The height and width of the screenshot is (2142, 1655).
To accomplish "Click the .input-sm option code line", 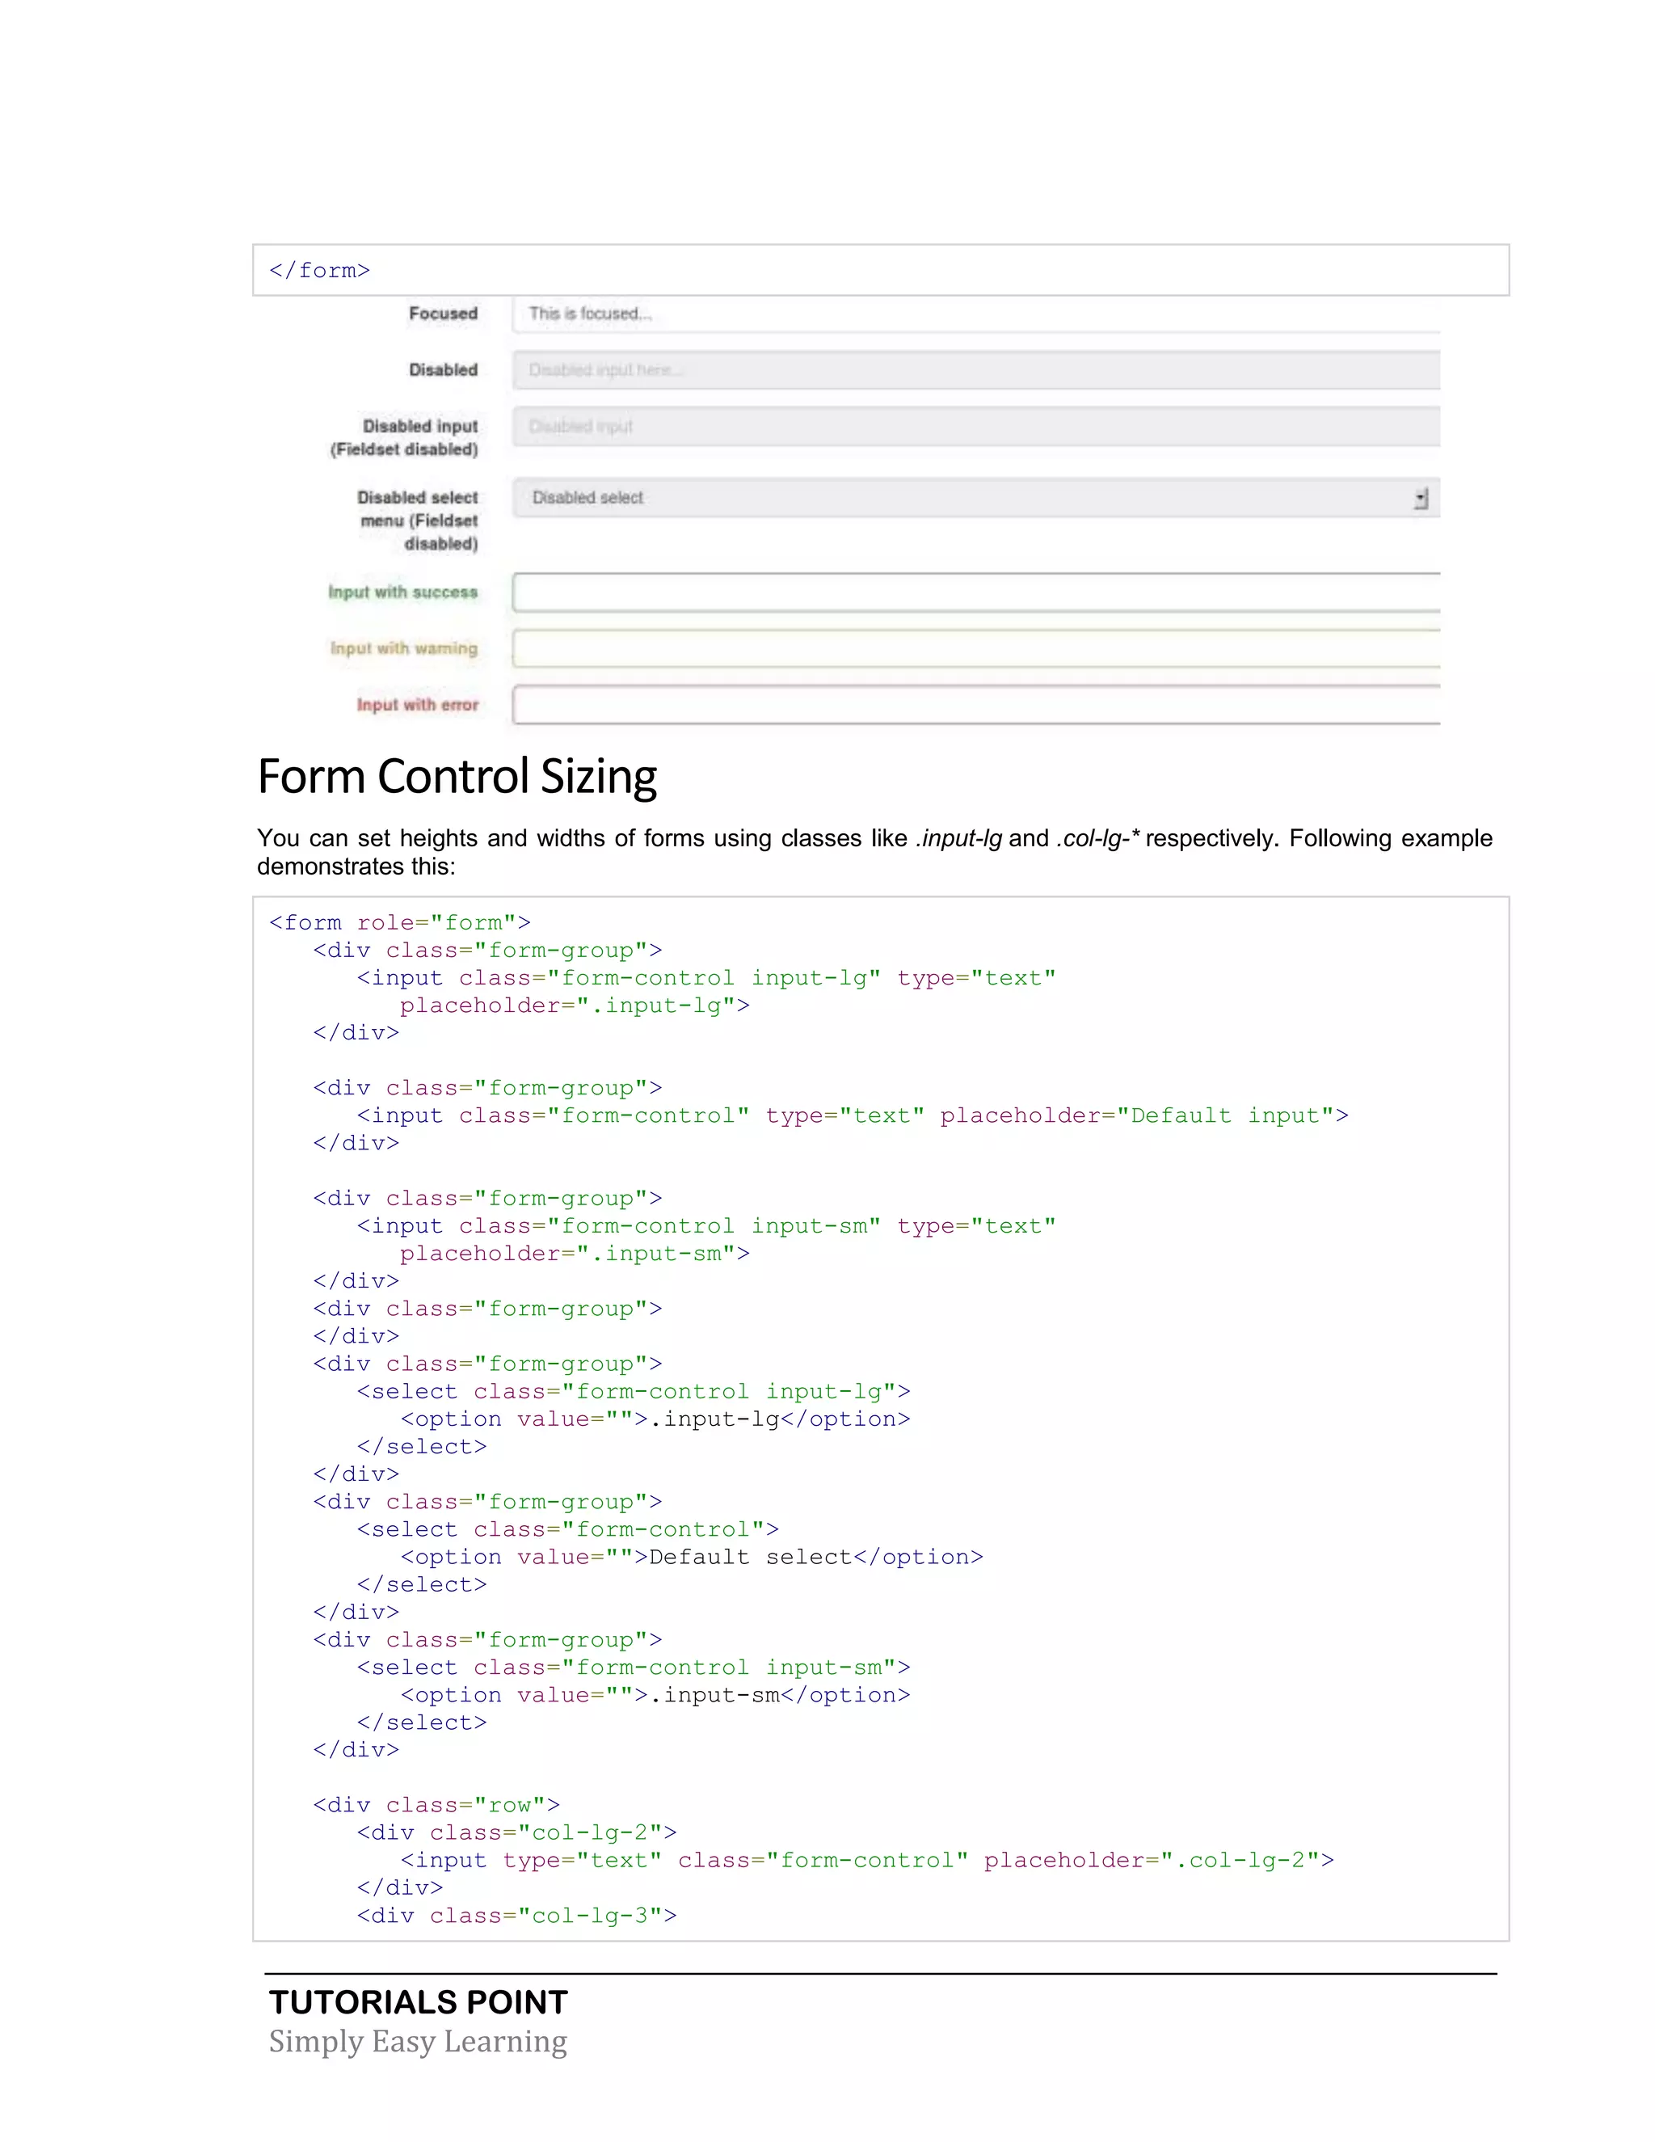I will coord(655,1695).
